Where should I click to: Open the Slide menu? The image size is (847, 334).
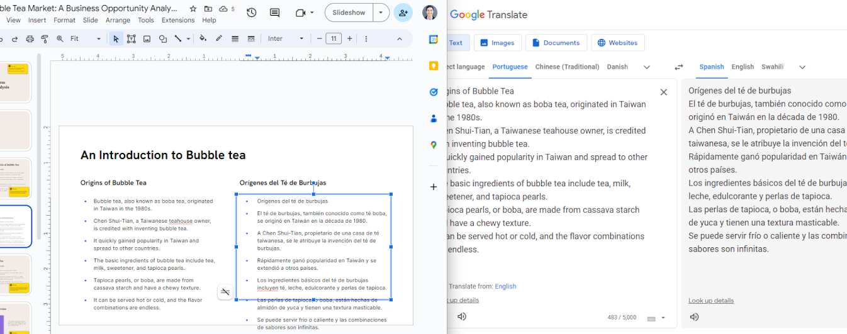pyautogui.click(x=91, y=20)
